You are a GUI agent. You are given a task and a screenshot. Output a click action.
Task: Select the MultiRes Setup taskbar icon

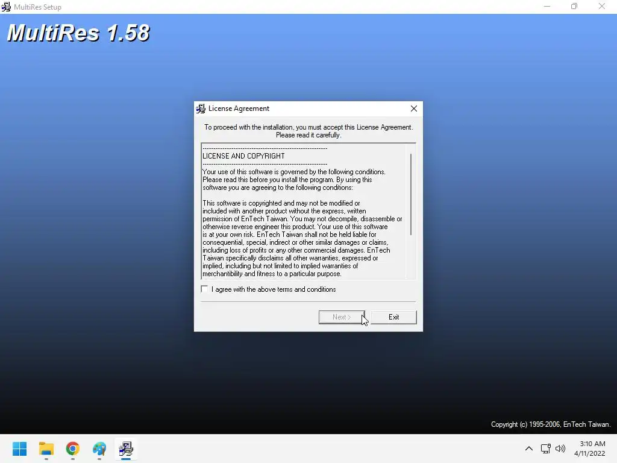126,449
